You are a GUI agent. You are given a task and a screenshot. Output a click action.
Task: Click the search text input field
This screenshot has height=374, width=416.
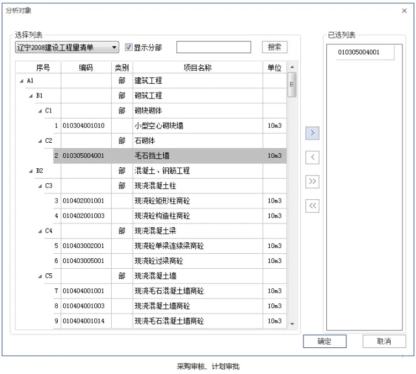coord(214,47)
